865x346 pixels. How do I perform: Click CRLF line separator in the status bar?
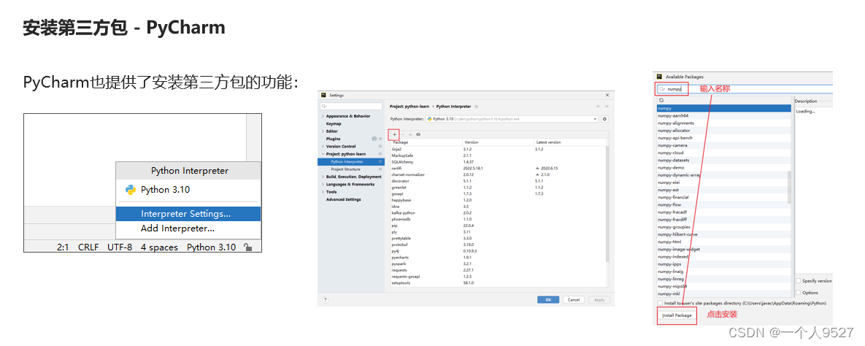click(x=88, y=247)
